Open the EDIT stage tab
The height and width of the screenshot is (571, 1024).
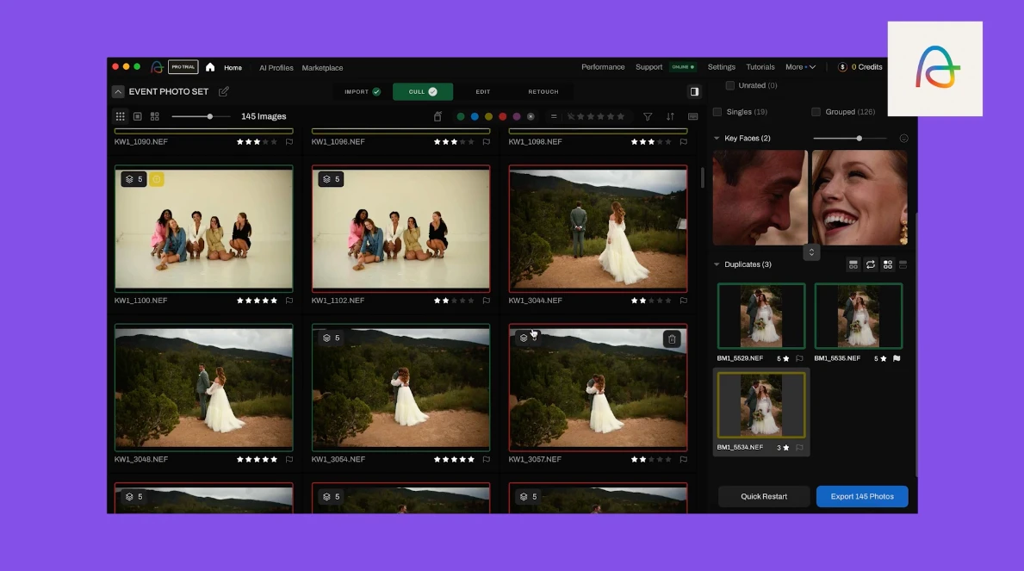point(483,91)
